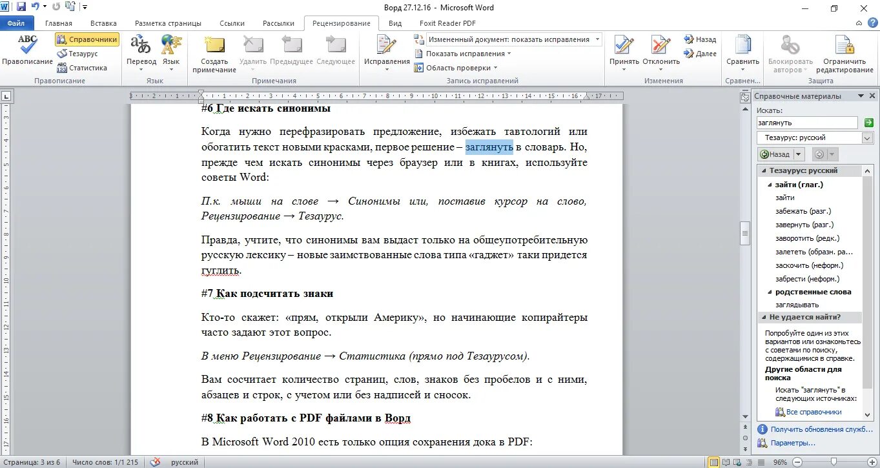Click the proofing errors icon in status bar
The width and height of the screenshot is (880, 468).
click(x=155, y=462)
